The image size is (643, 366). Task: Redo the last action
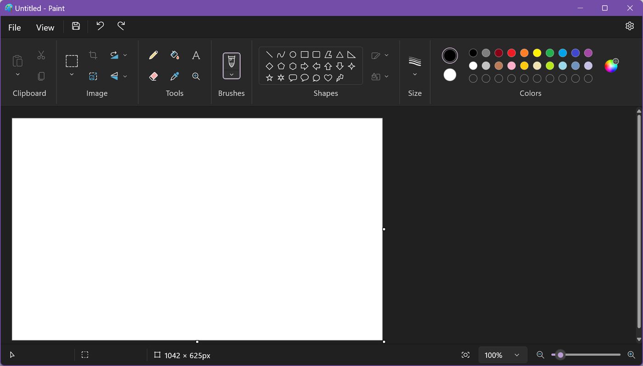[121, 26]
